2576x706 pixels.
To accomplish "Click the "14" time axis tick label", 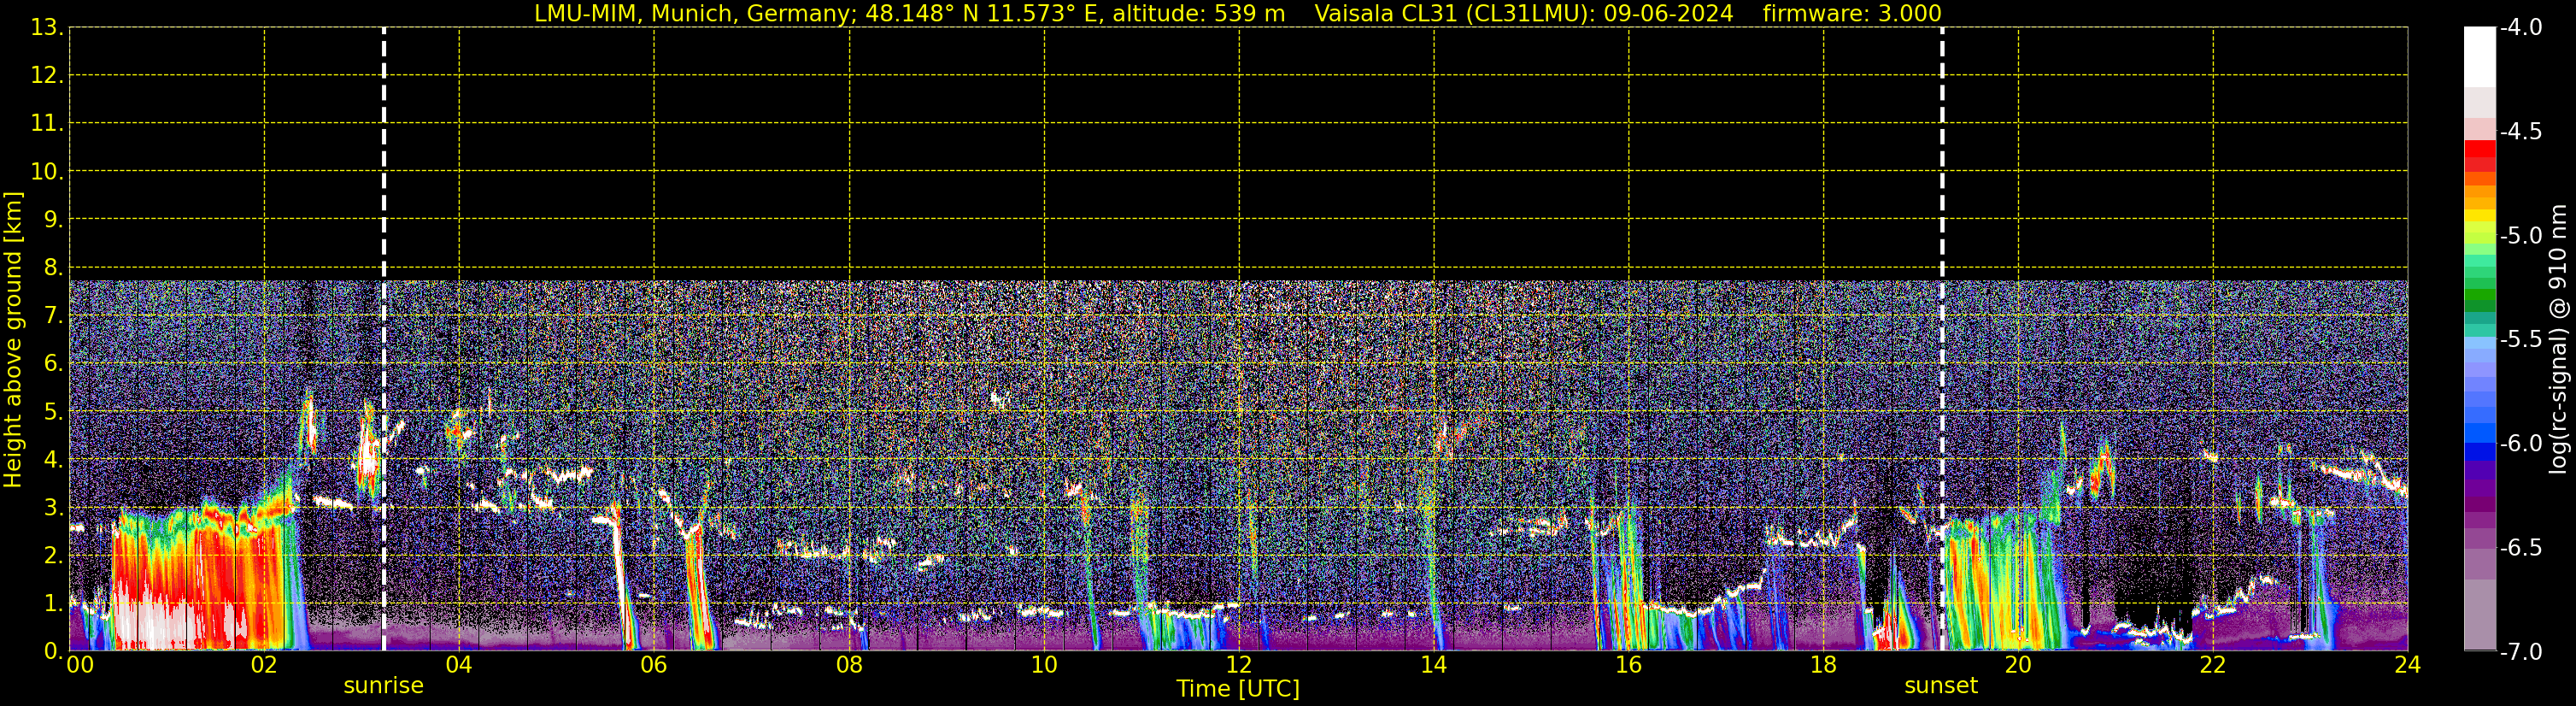I will tap(1434, 665).
